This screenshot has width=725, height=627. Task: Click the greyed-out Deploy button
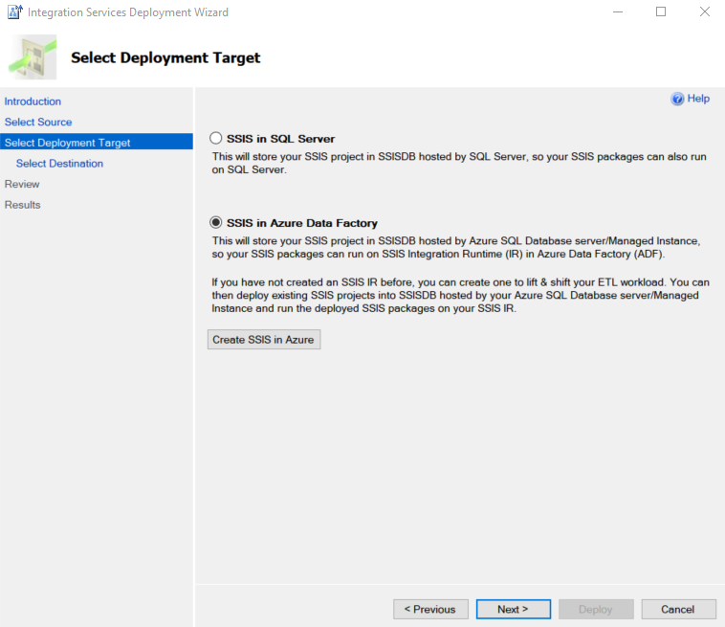tap(596, 609)
